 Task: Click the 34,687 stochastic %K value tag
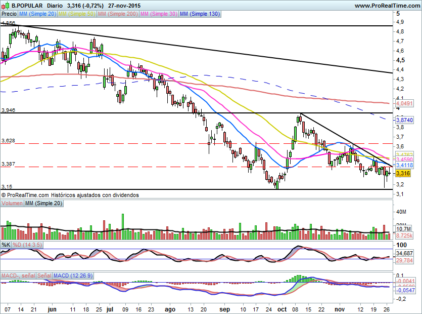click(404, 253)
